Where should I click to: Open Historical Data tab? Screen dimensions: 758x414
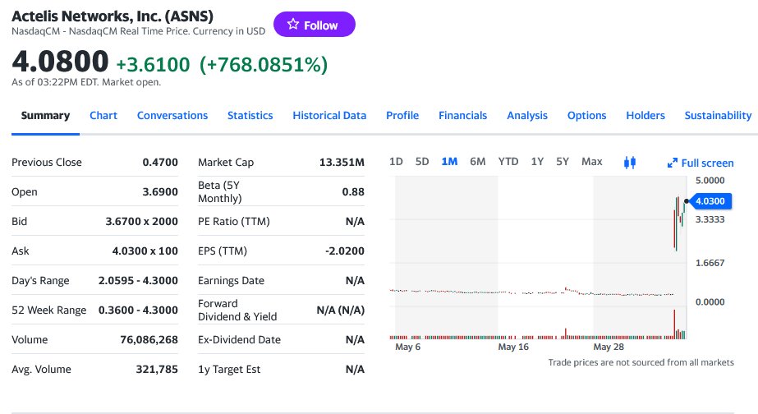[329, 116]
